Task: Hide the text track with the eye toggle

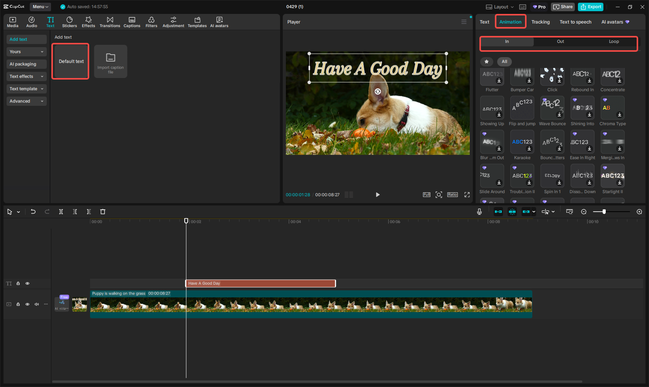Action: click(27, 283)
